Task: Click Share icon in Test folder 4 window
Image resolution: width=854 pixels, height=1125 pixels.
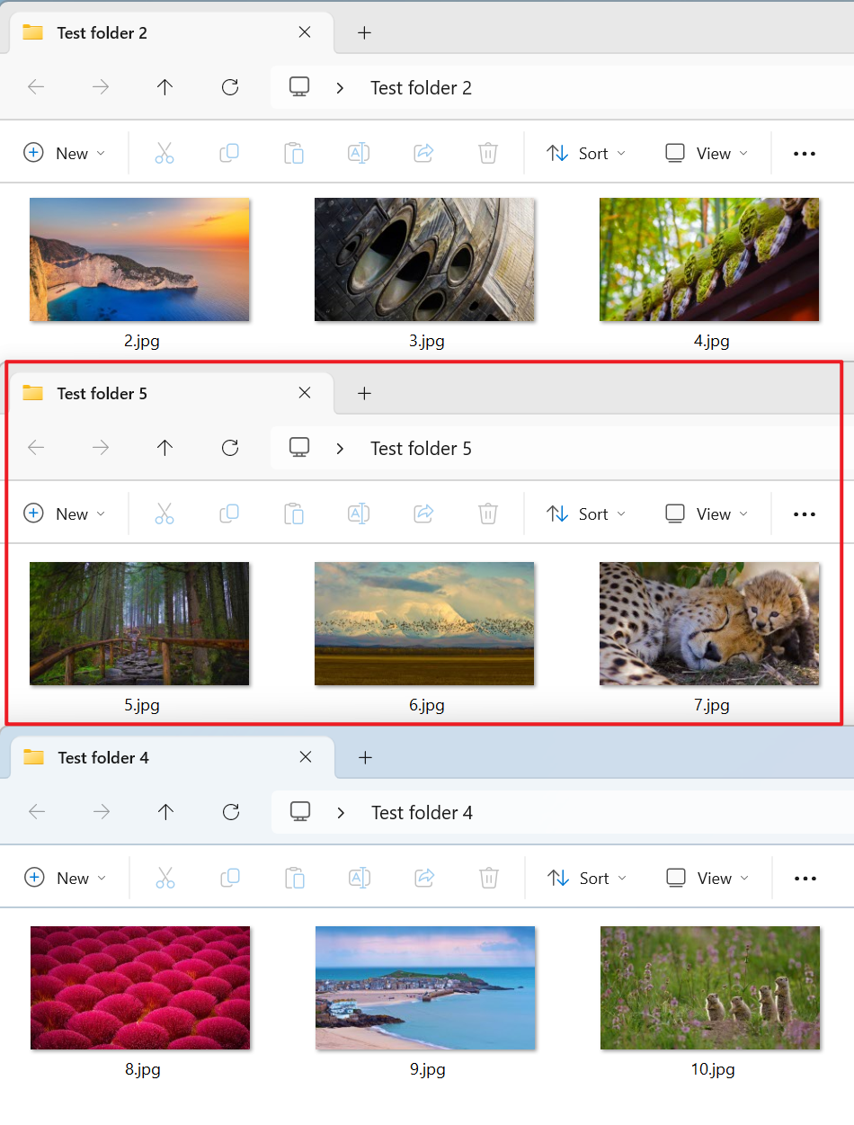Action: click(424, 878)
